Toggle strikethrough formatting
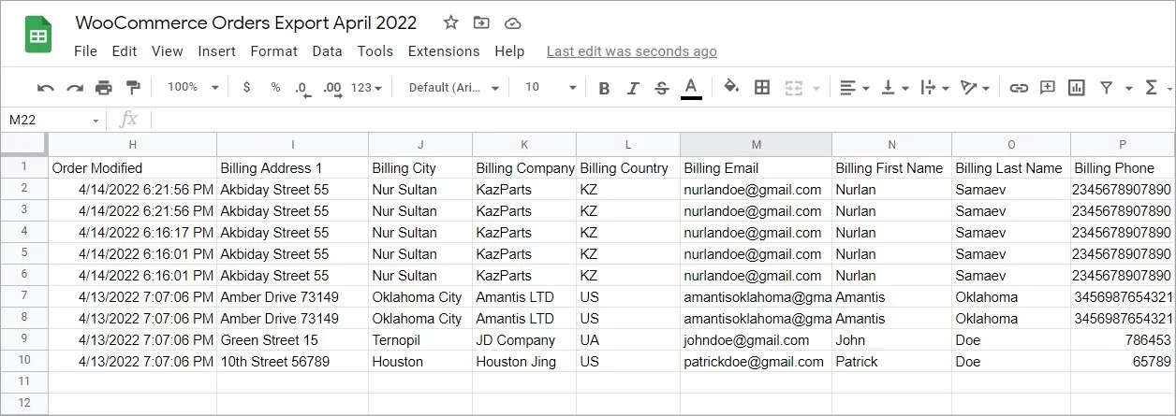Viewport: 1176px width, 416px height. pos(662,88)
